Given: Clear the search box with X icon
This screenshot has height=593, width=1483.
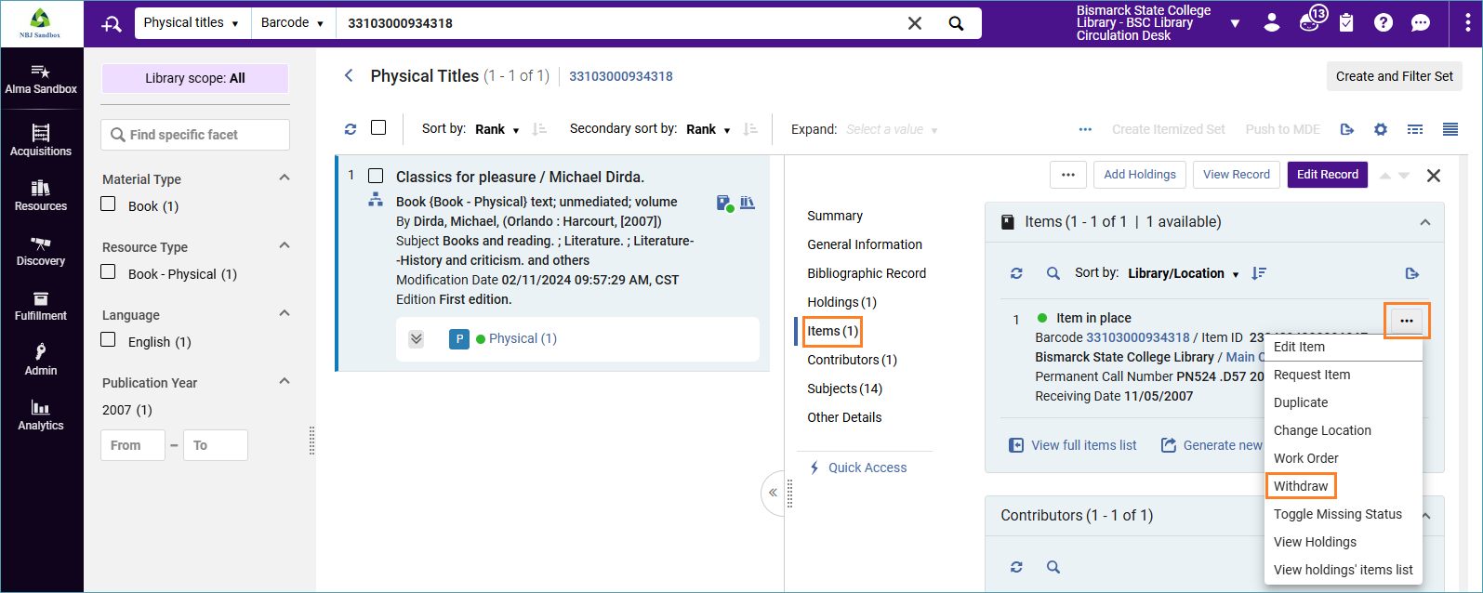Looking at the screenshot, I should pyautogui.click(x=915, y=23).
